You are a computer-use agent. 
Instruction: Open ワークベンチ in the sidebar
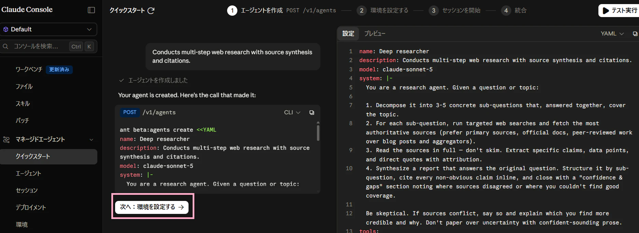pos(29,70)
